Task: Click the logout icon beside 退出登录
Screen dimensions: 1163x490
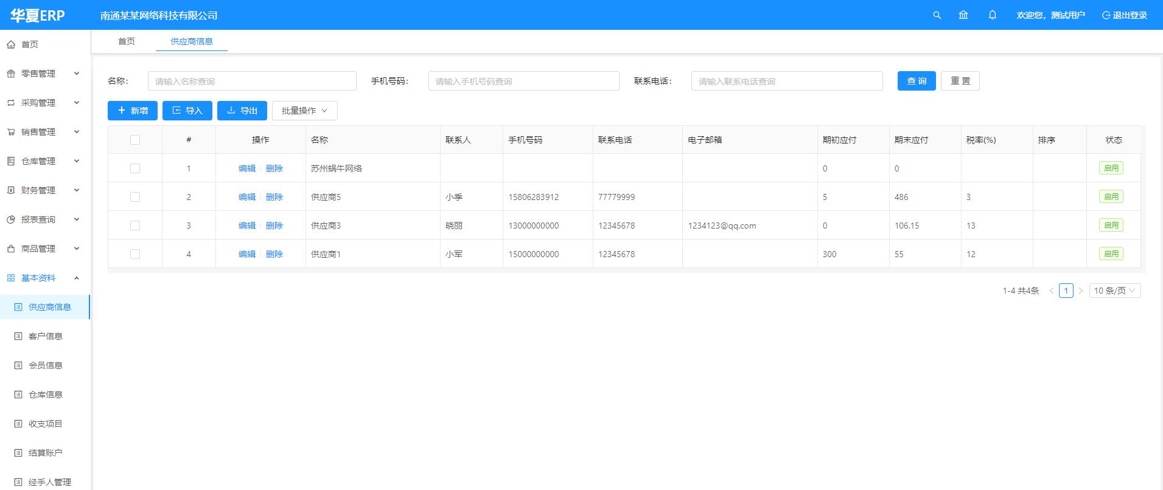Action: pos(1106,15)
